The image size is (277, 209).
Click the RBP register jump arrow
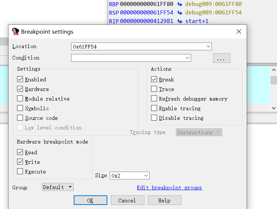point(180,4)
